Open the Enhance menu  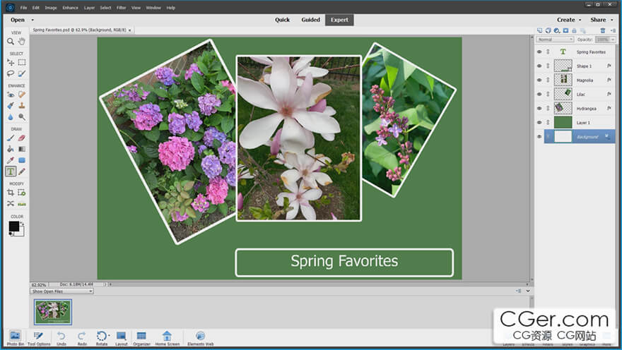pos(70,8)
